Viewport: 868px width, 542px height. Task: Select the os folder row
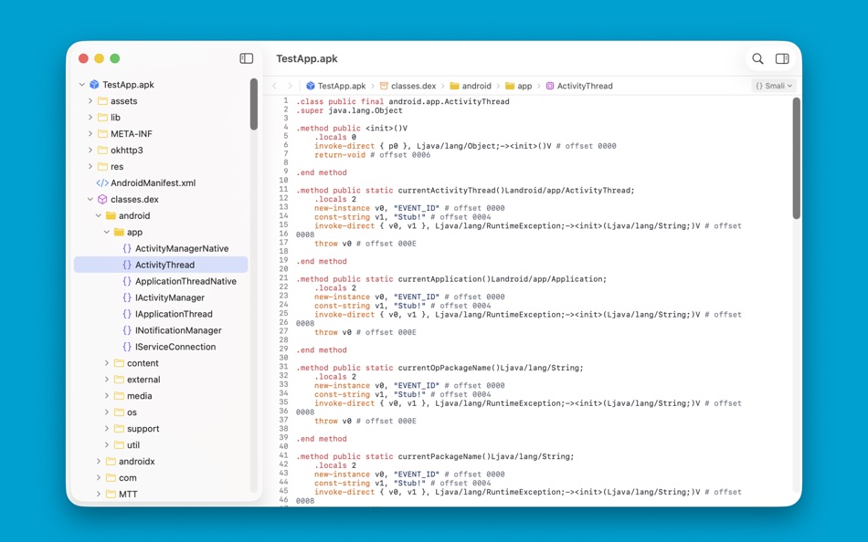161,412
